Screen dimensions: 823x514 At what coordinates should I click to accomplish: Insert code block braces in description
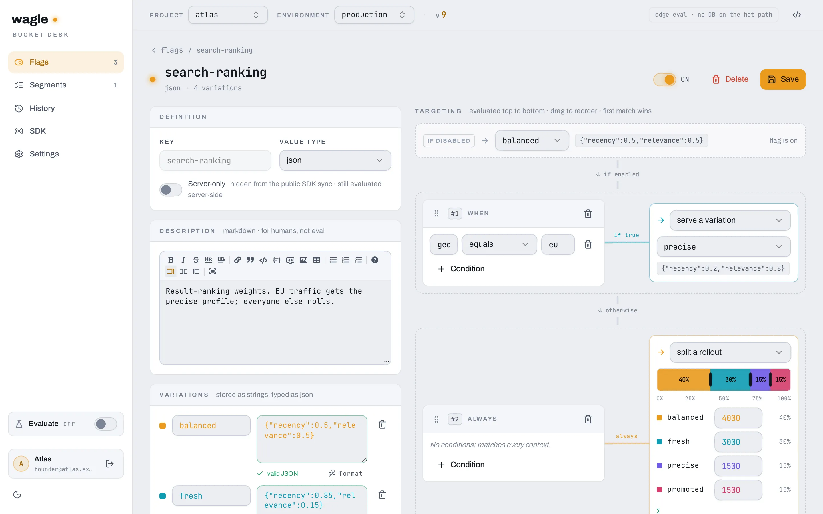pyautogui.click(x=277, y=260)
